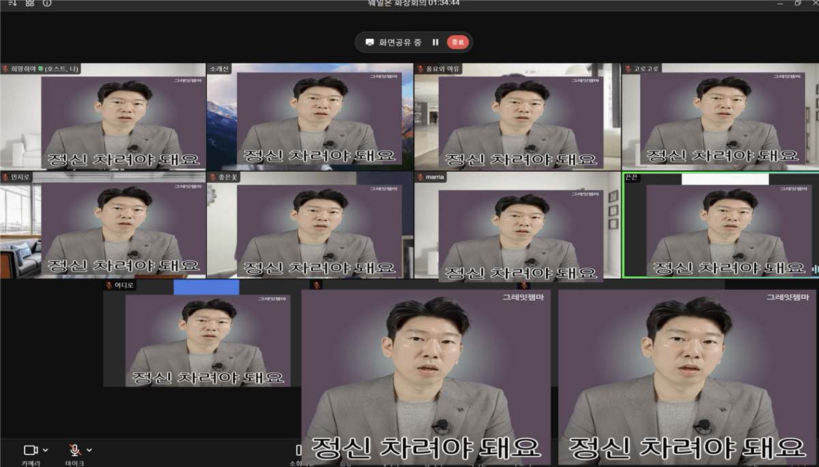Switch to grid layout view icon
Image resolution: width=819 pixels, height=467 pixels.
pyautogui.click(x=29, y=3)
